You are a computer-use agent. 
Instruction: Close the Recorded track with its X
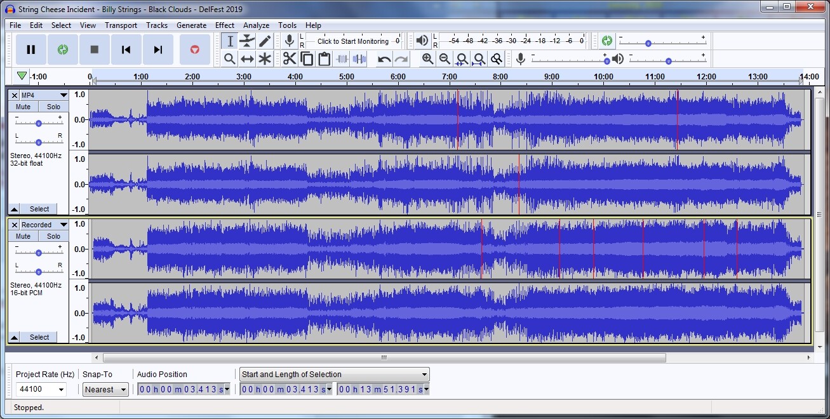coord(15,225)
